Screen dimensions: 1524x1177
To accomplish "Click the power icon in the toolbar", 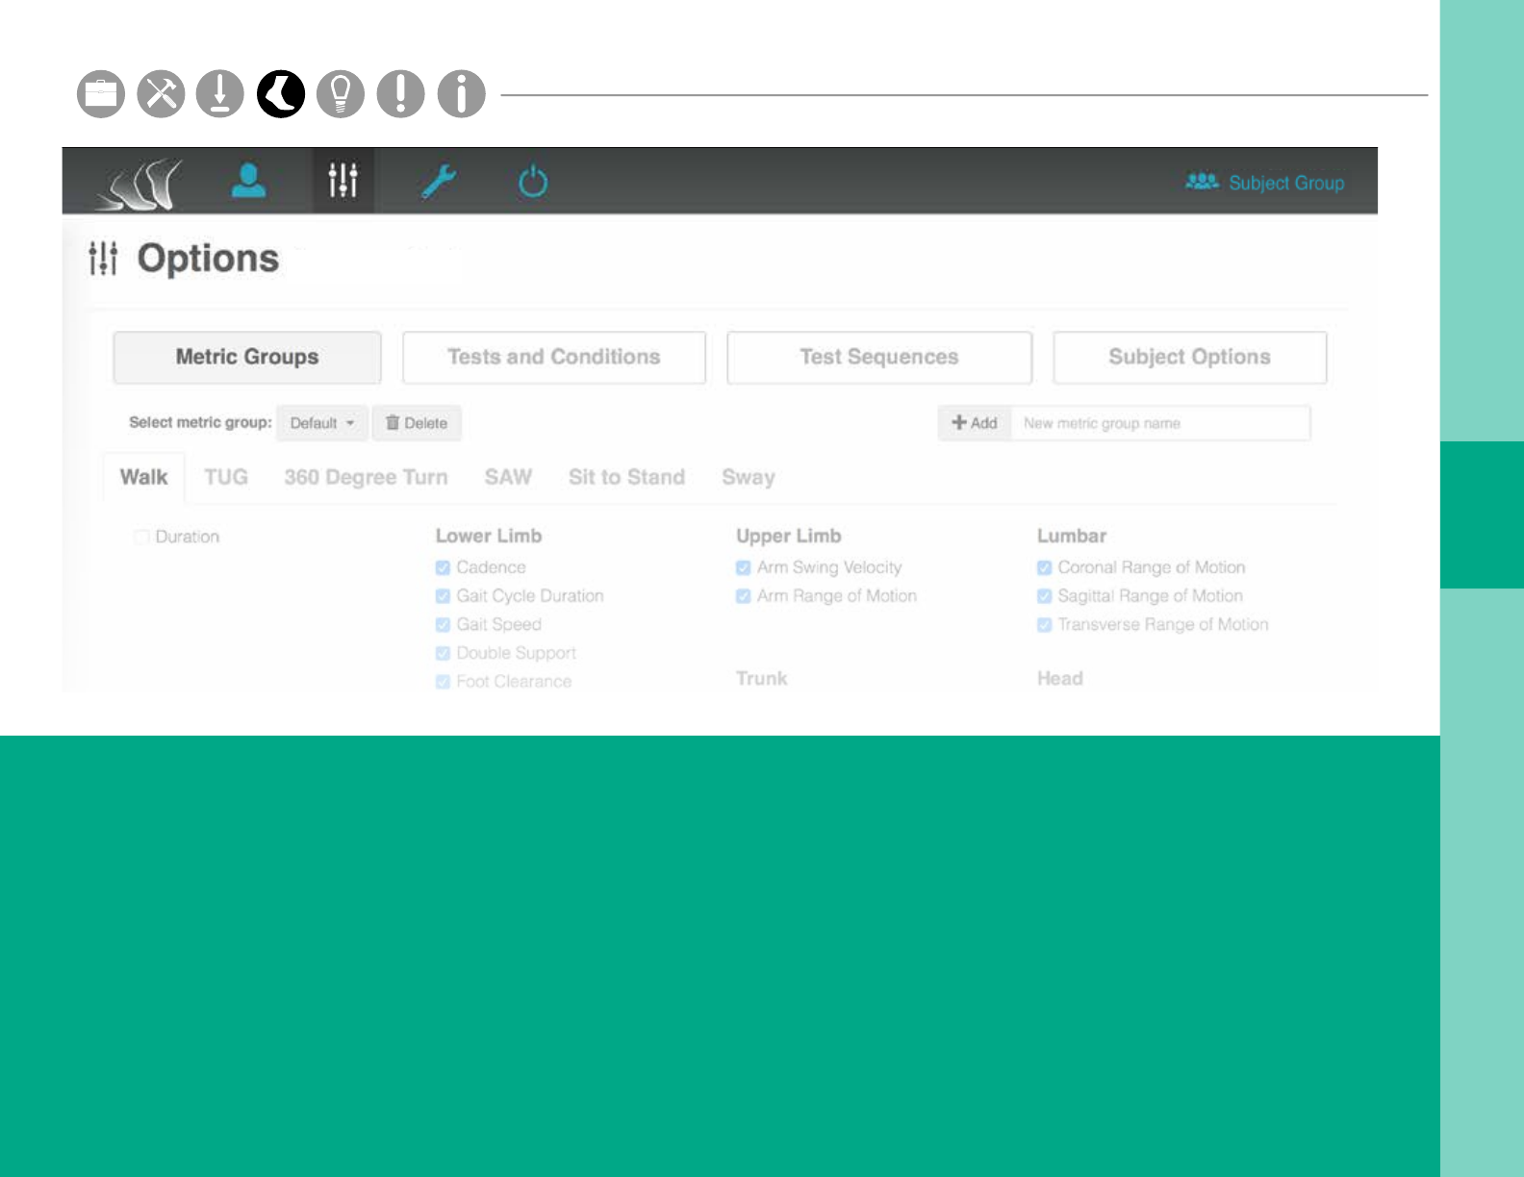I will click(533, 181).
